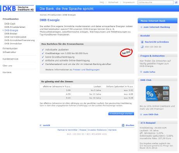
Task: Open Partner & Vermittler footer link
Action: (x=67, y=130)
